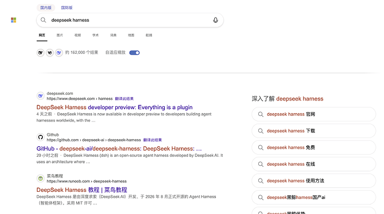
Task: Click magnifier icon in 'deepseek黑鲸harness国产ai' suggestion
Action: pos(260,197)
